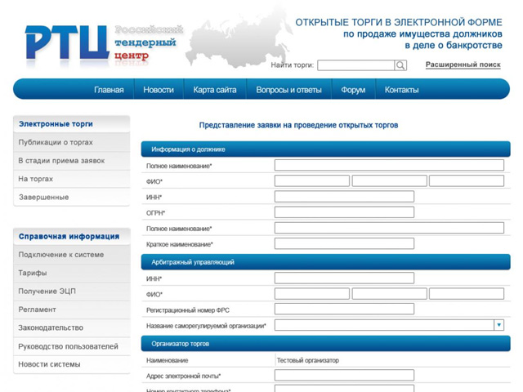Image resolution: width=523 pixels, height=392 pixels.
Task: Click the Тестовый организатор value text
Action: tap(308, 360)
